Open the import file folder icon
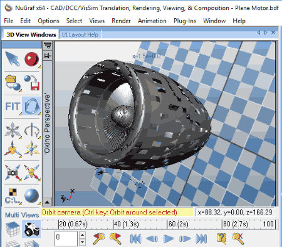This screenshot has height=247, width=282. [x=13, y=83]
